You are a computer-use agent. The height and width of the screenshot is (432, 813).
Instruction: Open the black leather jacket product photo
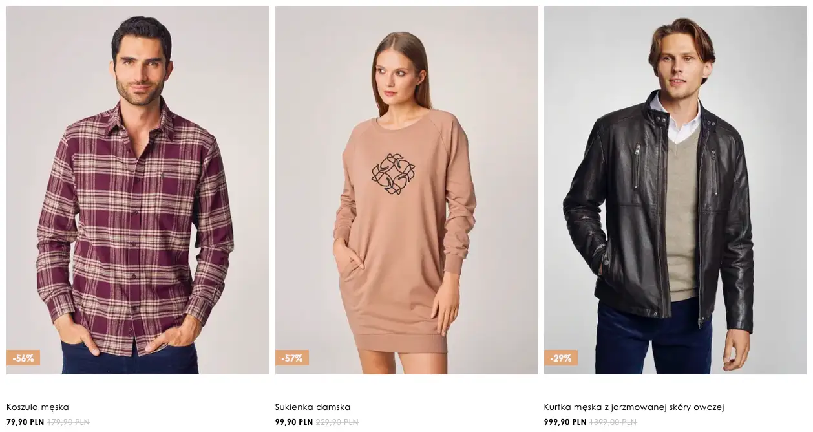point(675,190)
